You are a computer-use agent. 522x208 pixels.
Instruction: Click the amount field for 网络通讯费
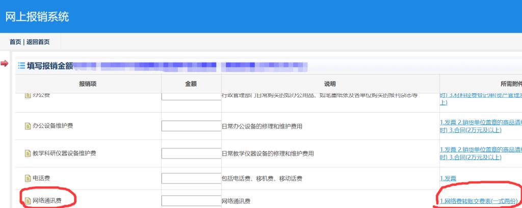click(192, 201)
